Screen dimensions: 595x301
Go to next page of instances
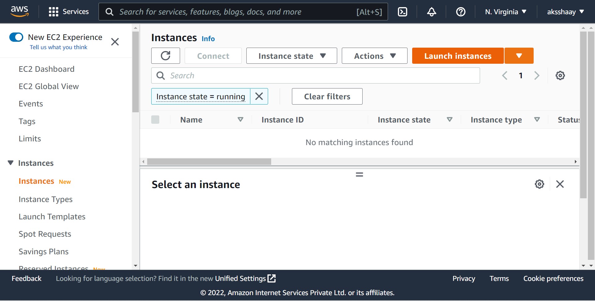tap(537, 75)
